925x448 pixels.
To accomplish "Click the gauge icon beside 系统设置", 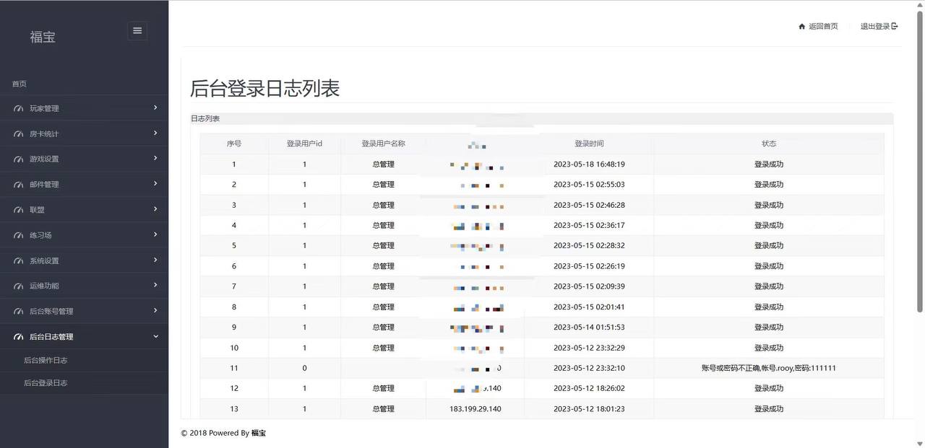I will click(19, 261).
